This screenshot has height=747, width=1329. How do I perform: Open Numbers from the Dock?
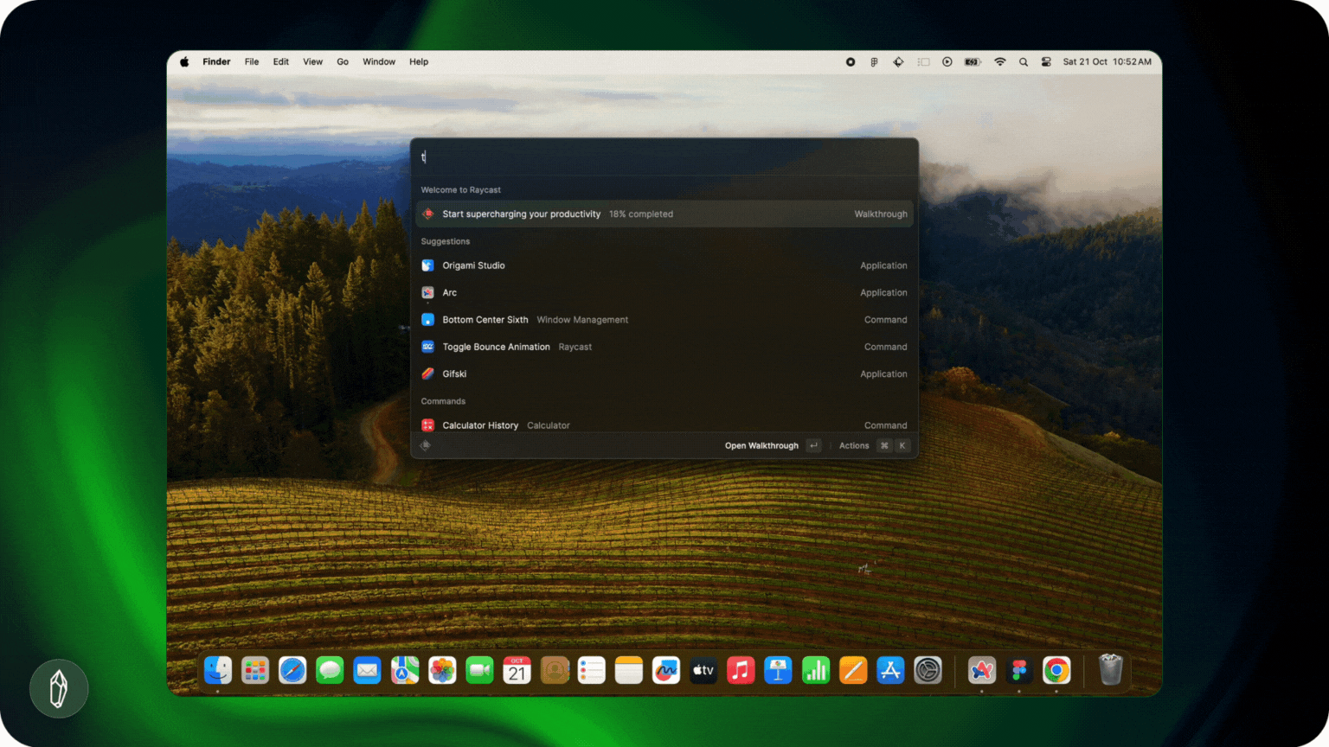816,670
